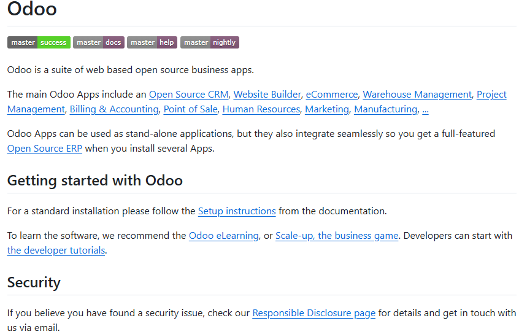Click the master success build badge
This screenshot has width=519, height=334.
tap(39, 42)
